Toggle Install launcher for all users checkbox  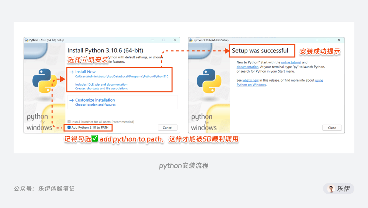click(x=69, y=122)
